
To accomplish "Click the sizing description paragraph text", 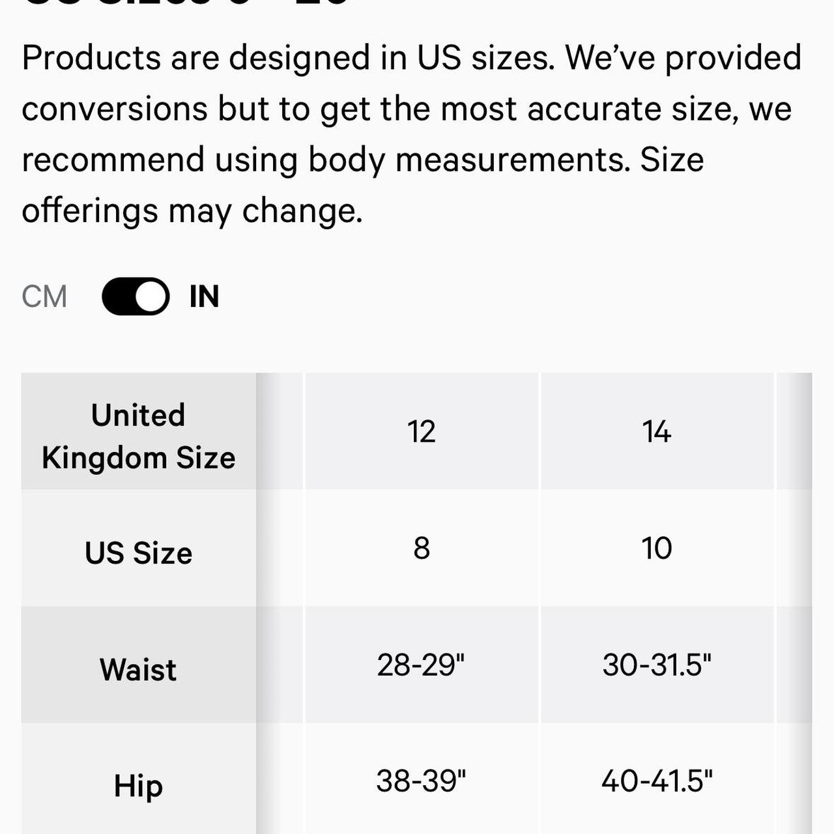I will [412, 134].
